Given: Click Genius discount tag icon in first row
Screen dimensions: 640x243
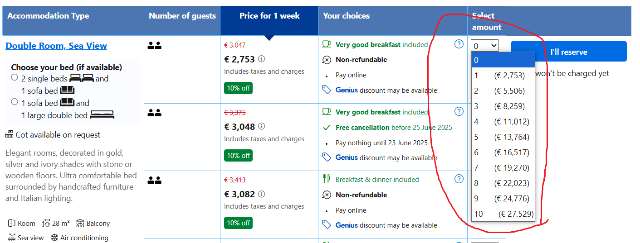Looking at the screenshot, I should point(327,90).
